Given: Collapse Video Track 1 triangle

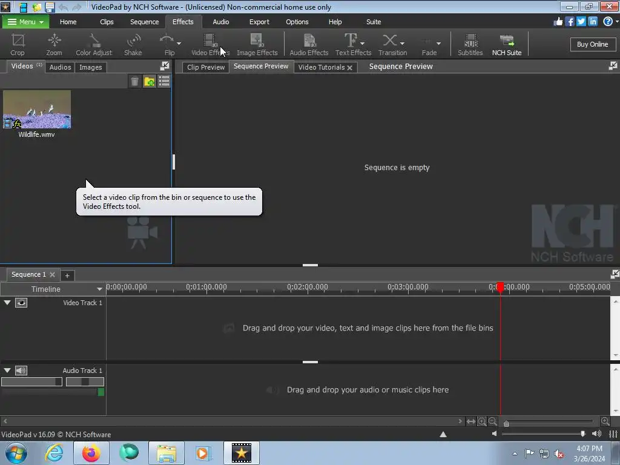Looking at the screenshot, I should point(7,303).
